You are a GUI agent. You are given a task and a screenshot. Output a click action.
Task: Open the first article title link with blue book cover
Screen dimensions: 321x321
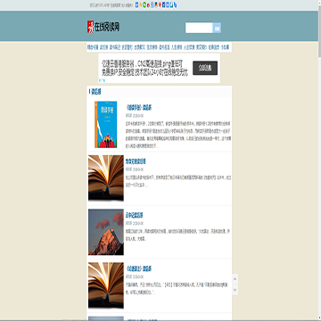(x=139, y=108)
